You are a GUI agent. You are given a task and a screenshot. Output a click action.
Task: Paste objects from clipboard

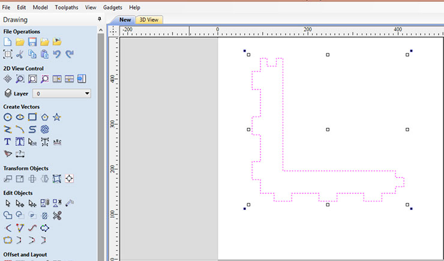[44, 54]
